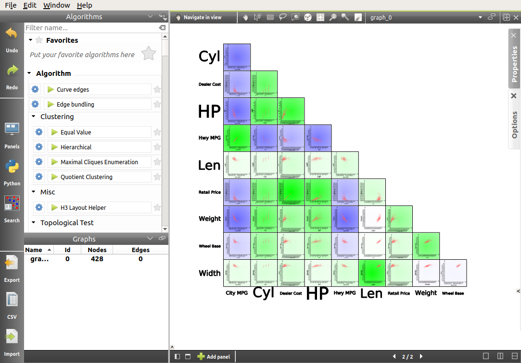Open the graph_0 dropdown selector

(x=480, y=17)
